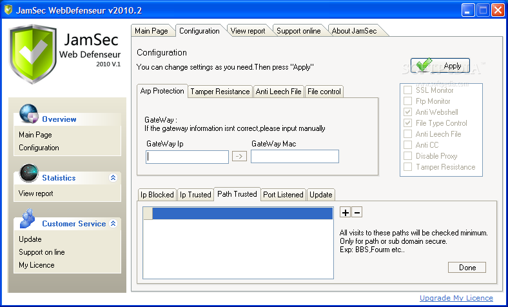Screen dimensions: 508x307
Task: Open My Licence in sidebar
Action: coord(37,265)
